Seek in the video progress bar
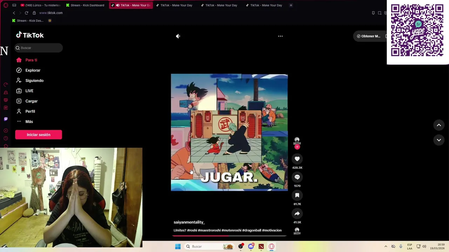Viewport: 449px width, 252px height. [x=229, y=236]
